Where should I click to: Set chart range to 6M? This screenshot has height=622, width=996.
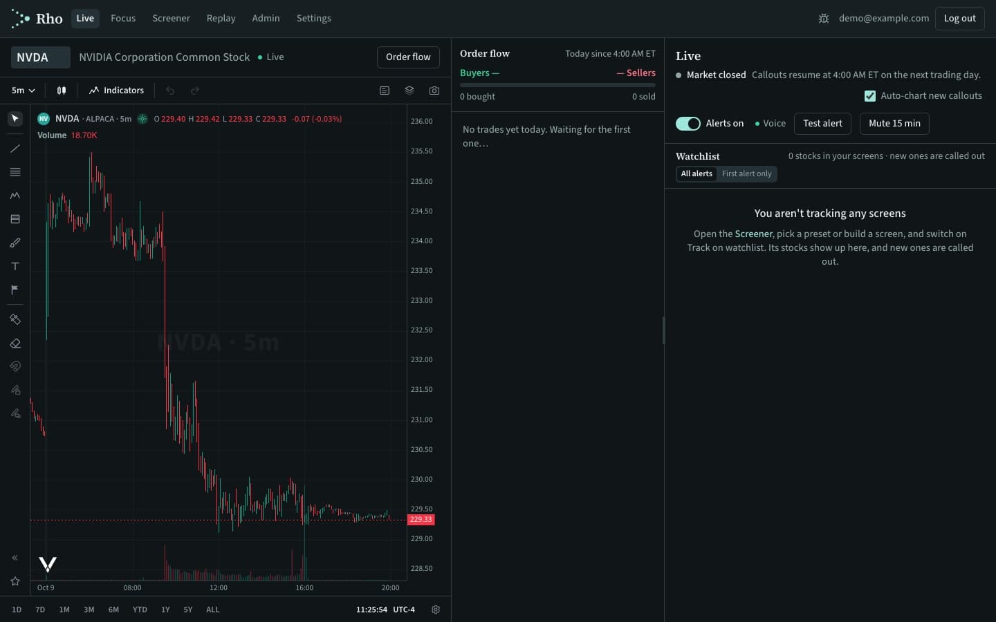coord(113,610)
